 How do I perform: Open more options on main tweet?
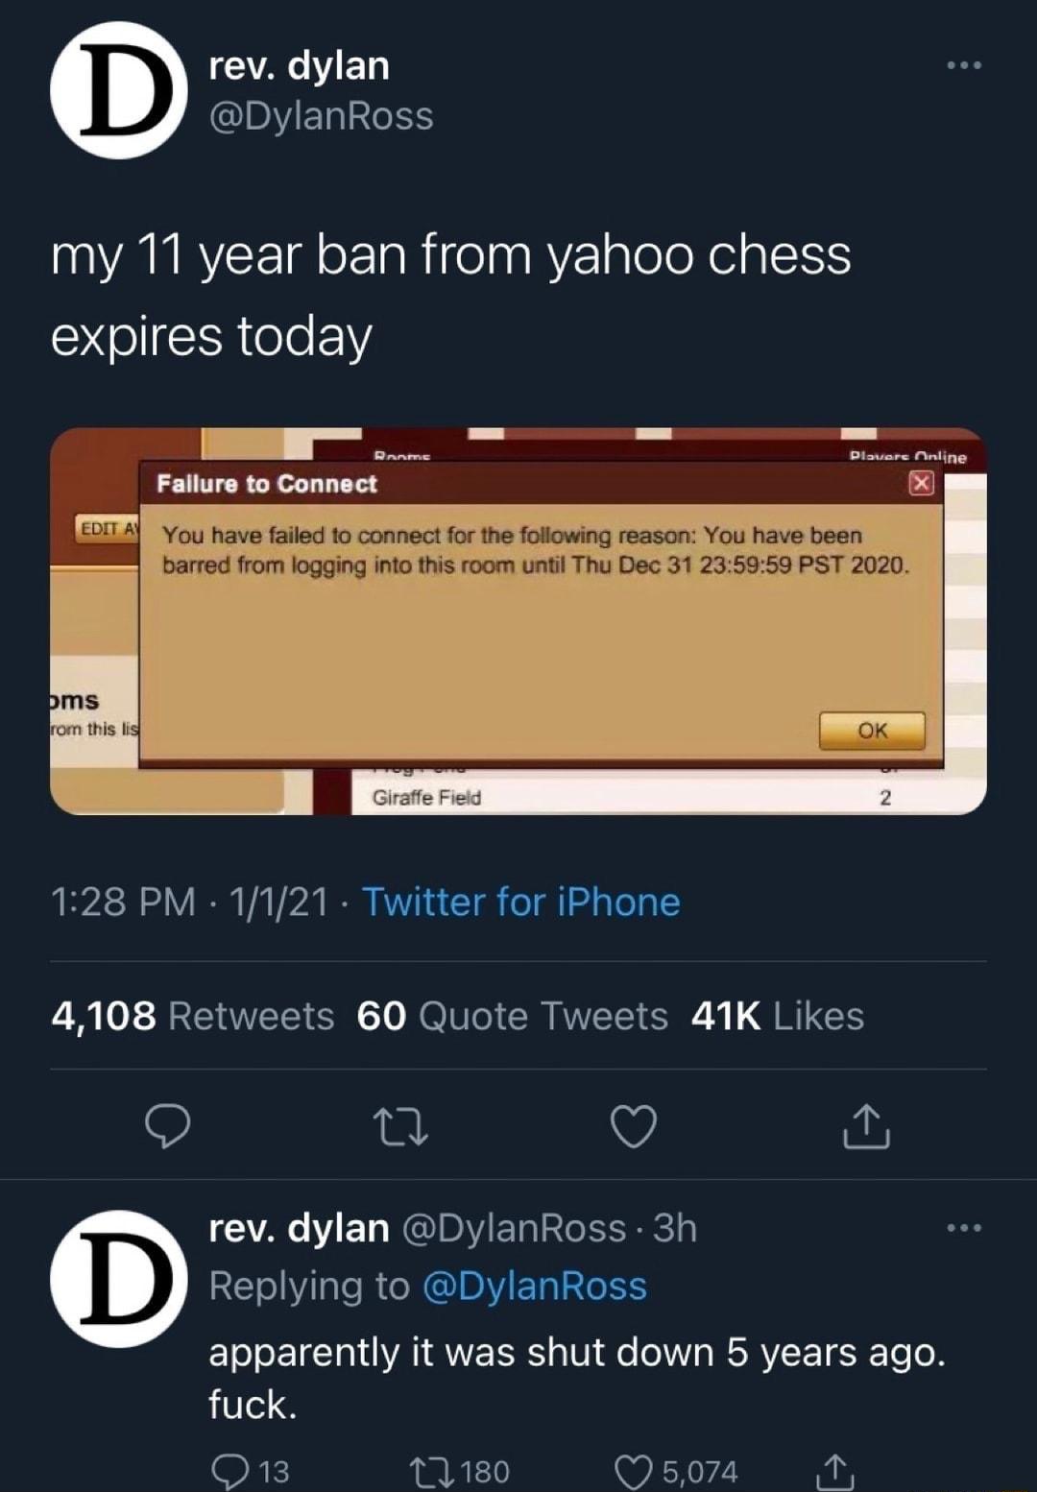963,65
